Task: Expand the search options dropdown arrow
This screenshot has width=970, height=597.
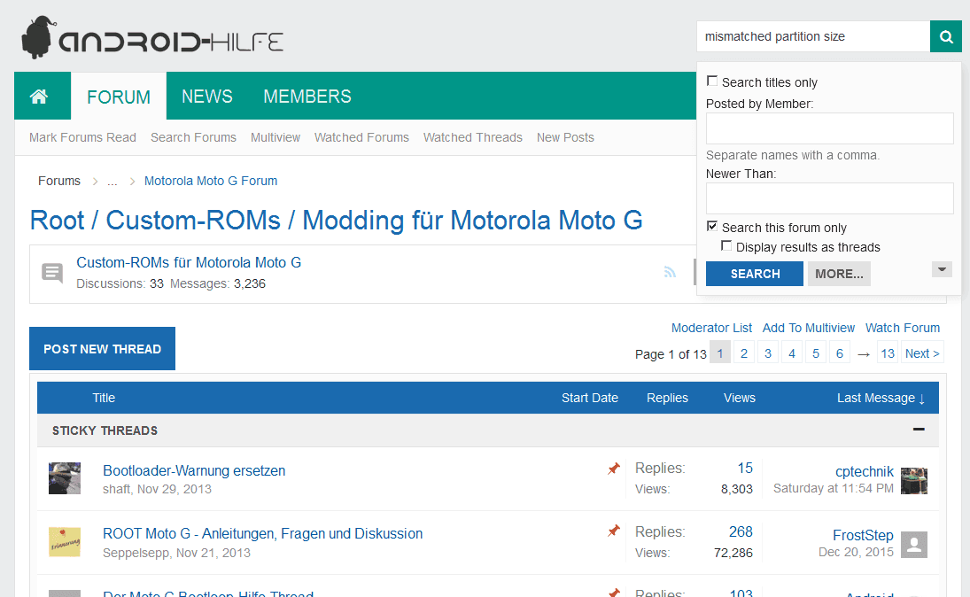Action: click(942, 269)
